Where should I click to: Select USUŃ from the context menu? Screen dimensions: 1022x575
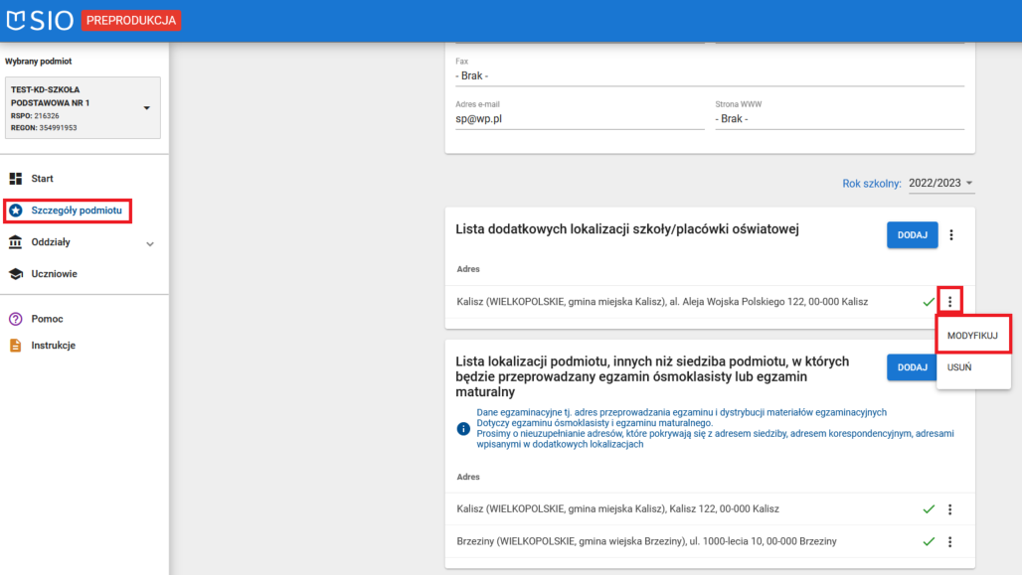coord(959,367)
